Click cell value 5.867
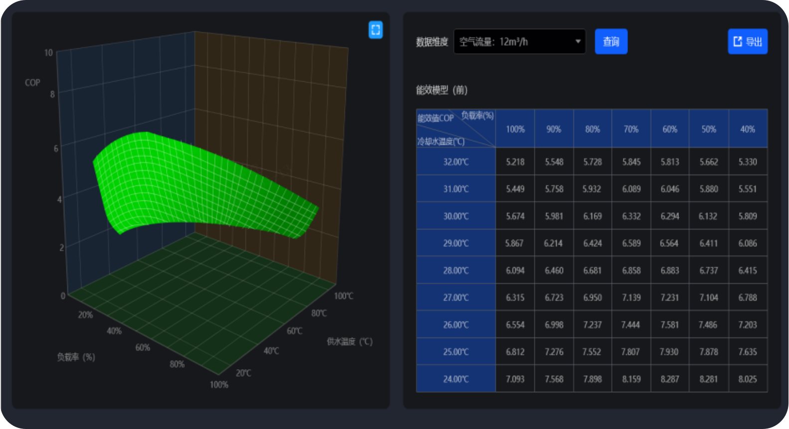Image resolution: width=789 pixels, height=429 pixels. [514, 243]
